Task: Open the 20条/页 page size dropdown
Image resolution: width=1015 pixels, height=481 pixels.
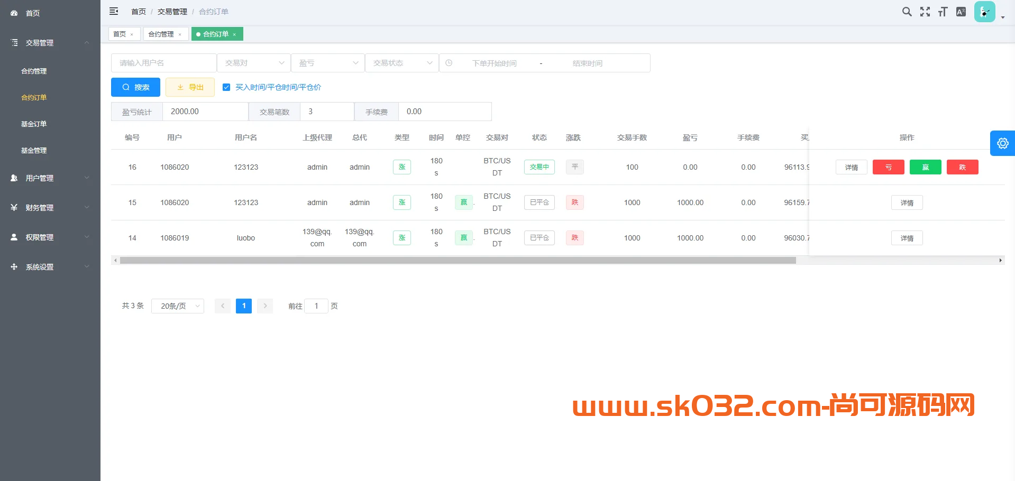Action: click(177, 306)
